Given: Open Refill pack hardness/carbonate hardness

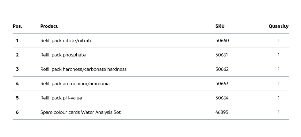Looking at the screenshot, I should (83, 69).
